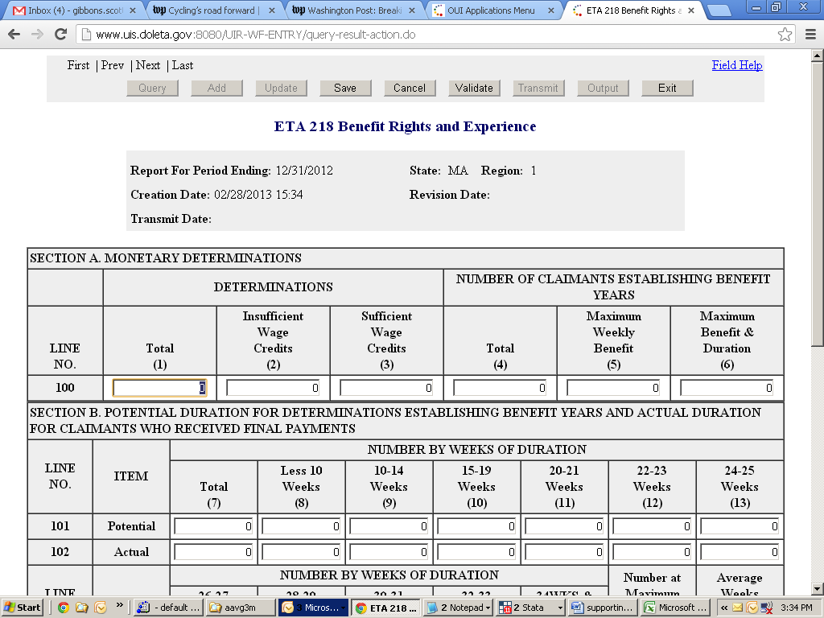Go to Next record link
This screenshot has height=618, width=824.
[x=148, y=65]
